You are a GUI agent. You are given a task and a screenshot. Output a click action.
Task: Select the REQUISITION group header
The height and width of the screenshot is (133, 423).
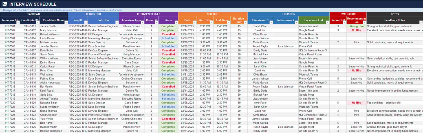93,14
